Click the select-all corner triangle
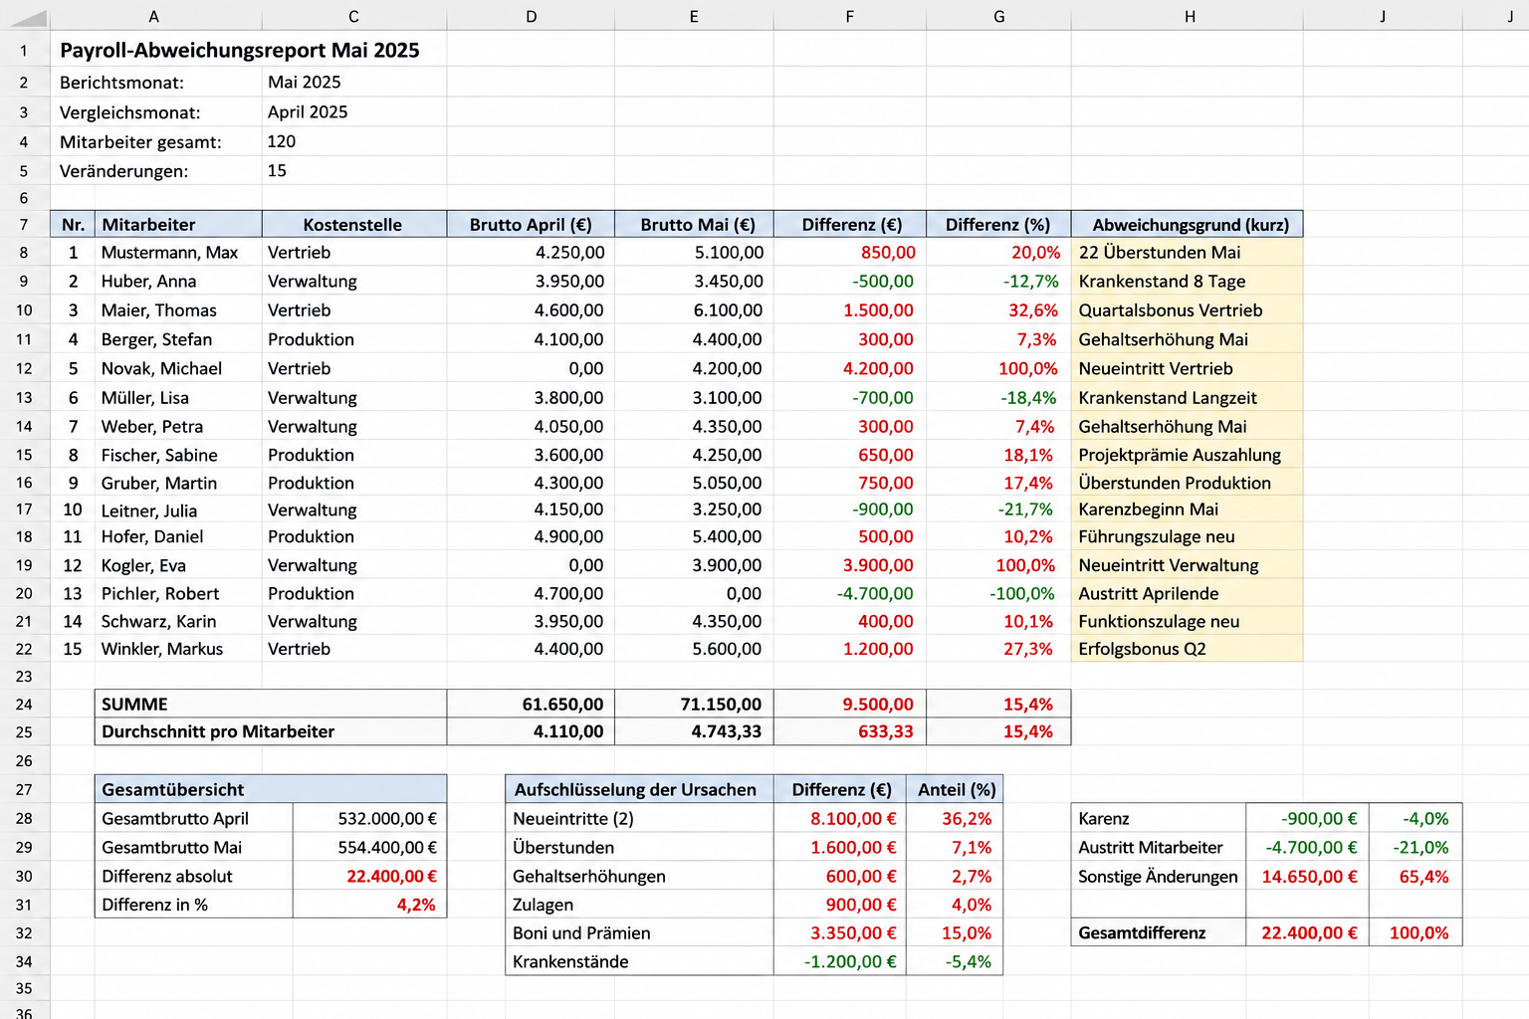Viewport: 1529px width, 1019px height. click(27, 17)
